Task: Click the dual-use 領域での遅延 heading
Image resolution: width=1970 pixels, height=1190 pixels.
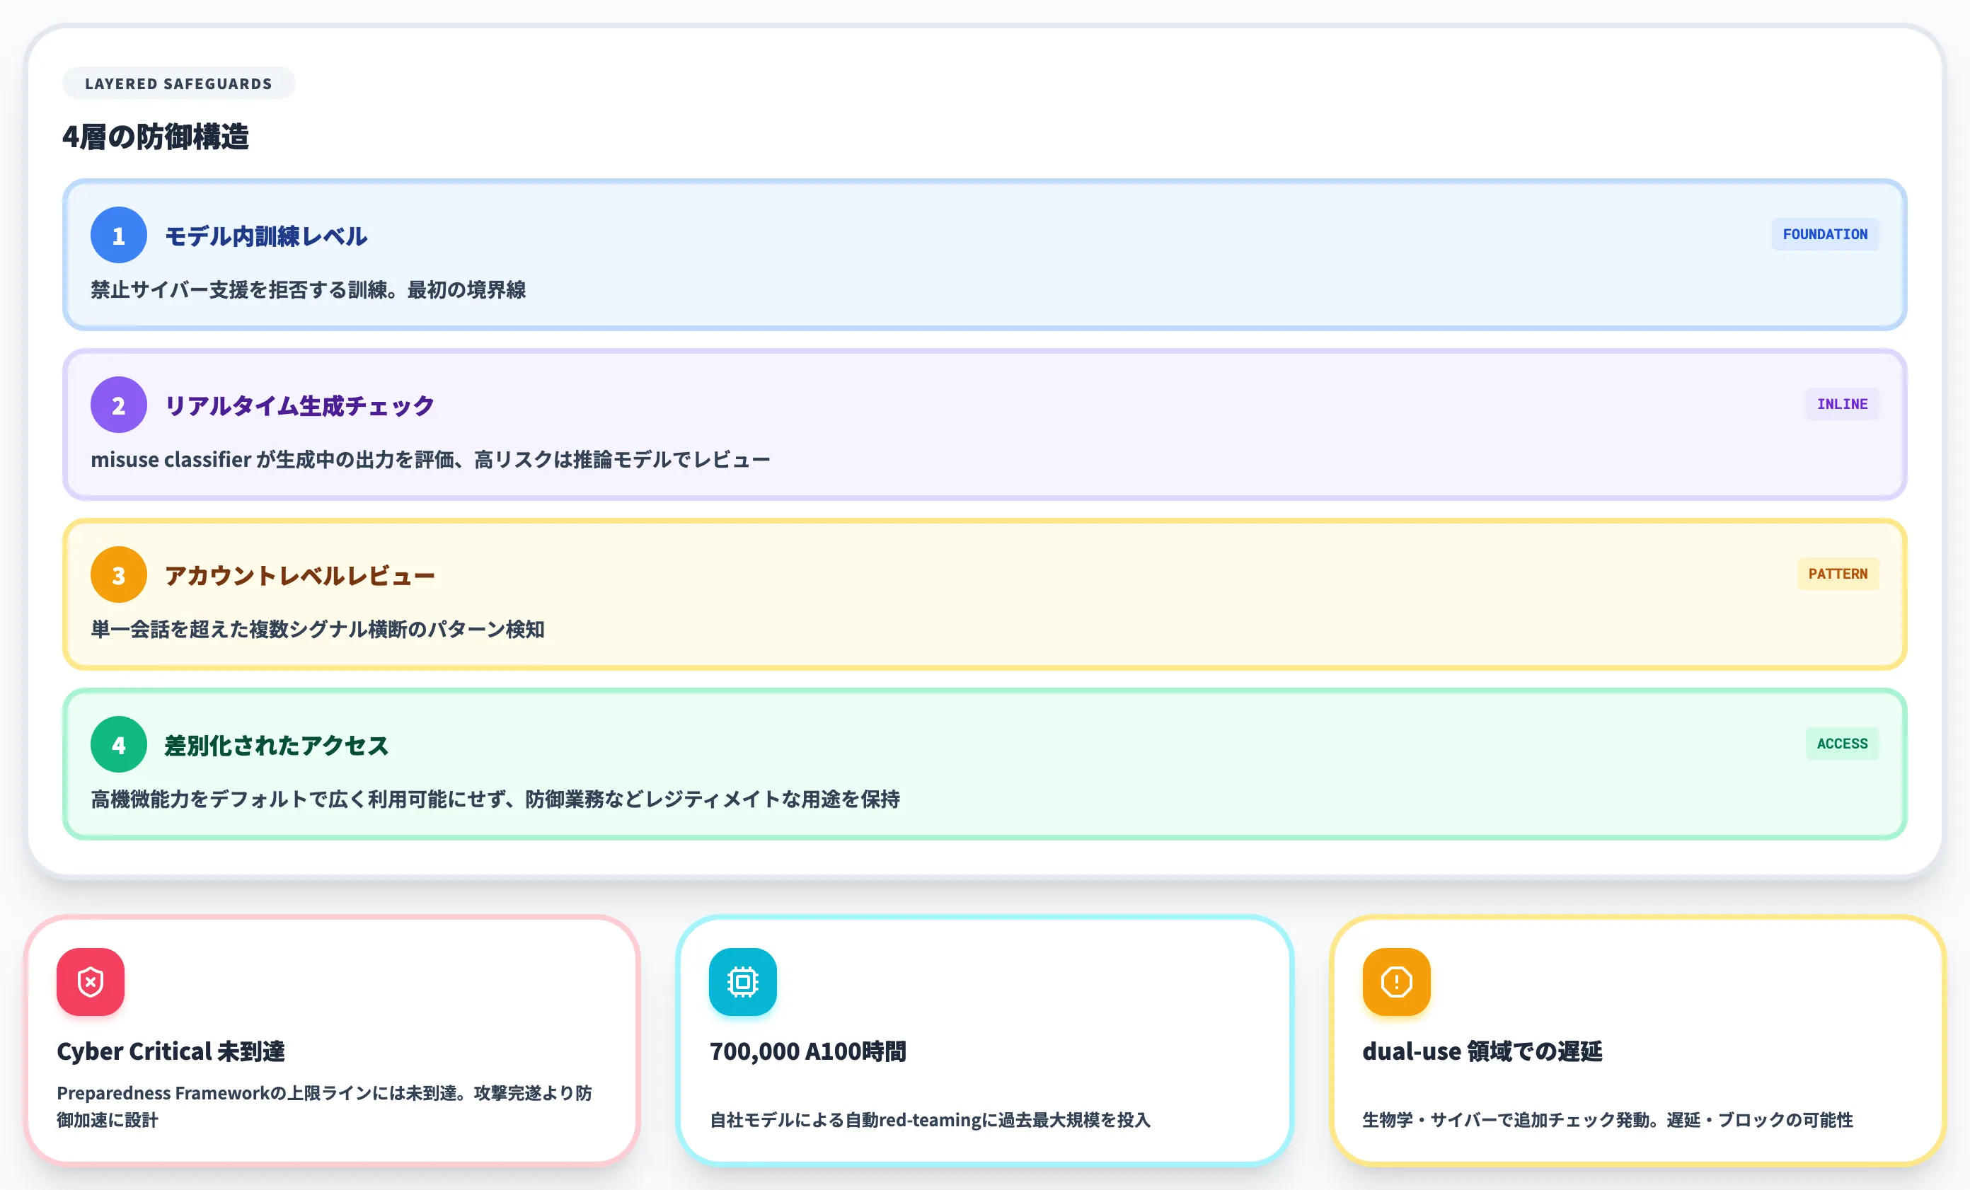Action: coord(1482,1051)
